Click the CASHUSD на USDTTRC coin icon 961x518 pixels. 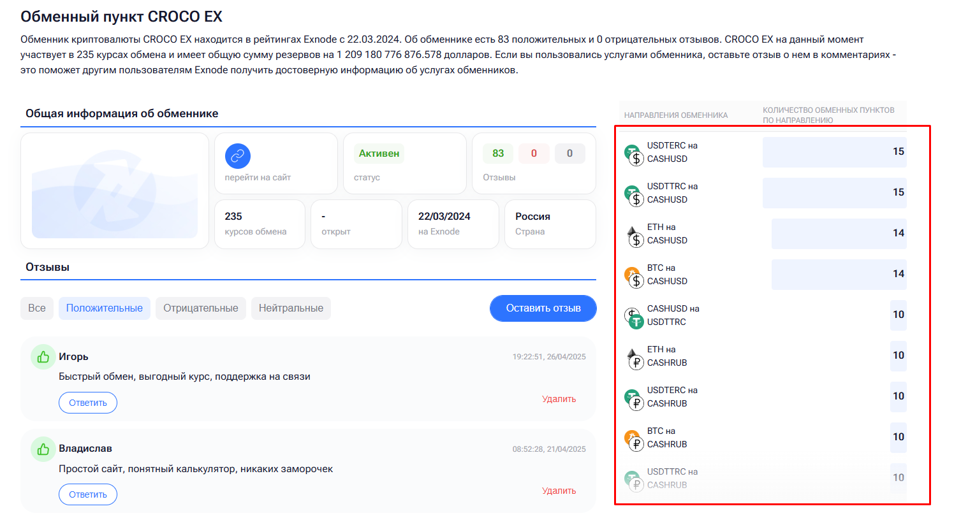point(634,318)
